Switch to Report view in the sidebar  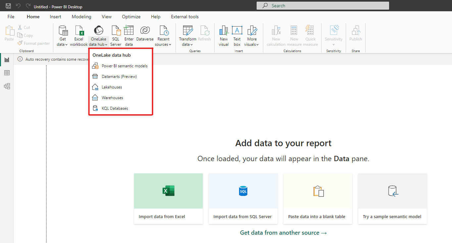point(7,60)
